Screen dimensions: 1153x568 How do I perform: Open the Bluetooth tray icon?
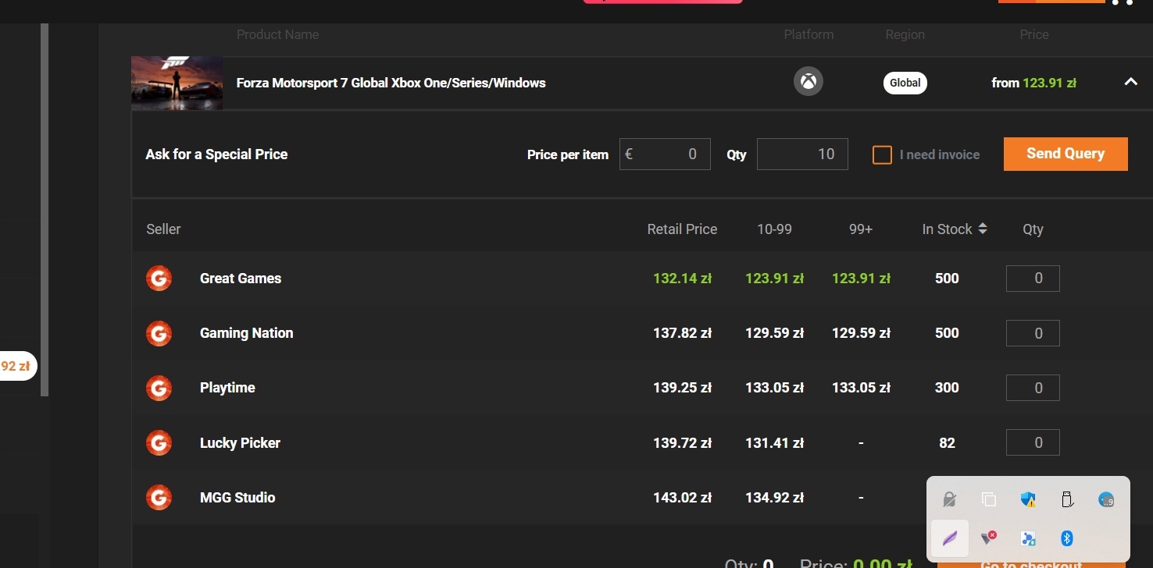(x=1067, y=538)
